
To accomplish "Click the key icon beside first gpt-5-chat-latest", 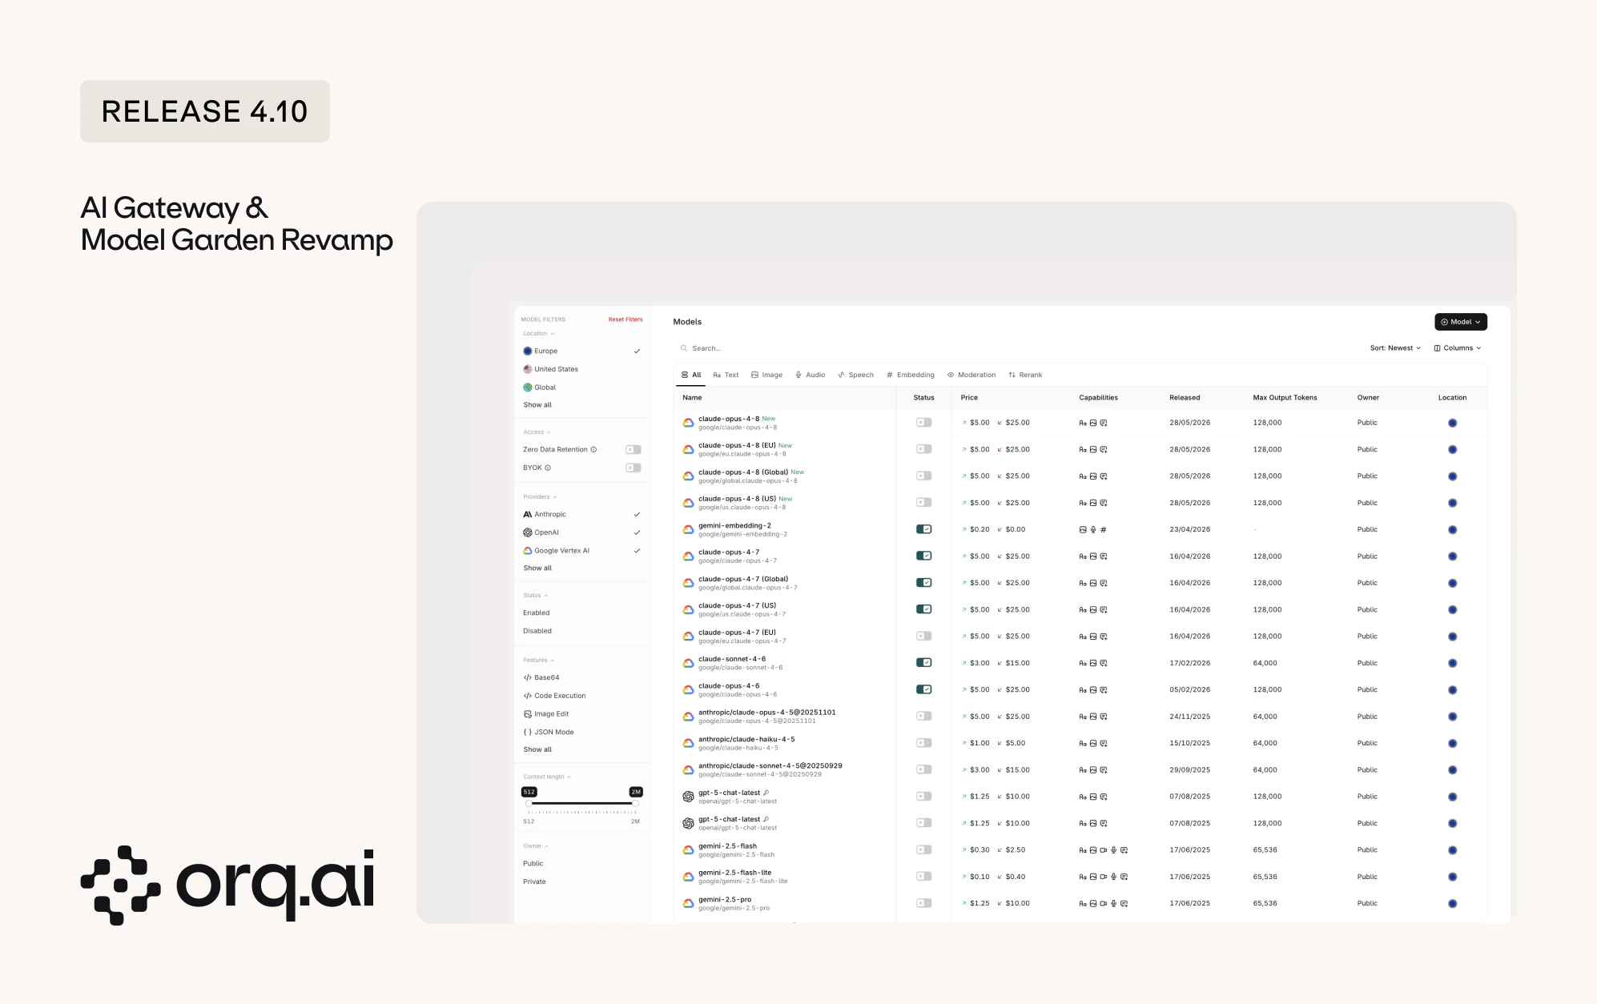I will 766,793.
